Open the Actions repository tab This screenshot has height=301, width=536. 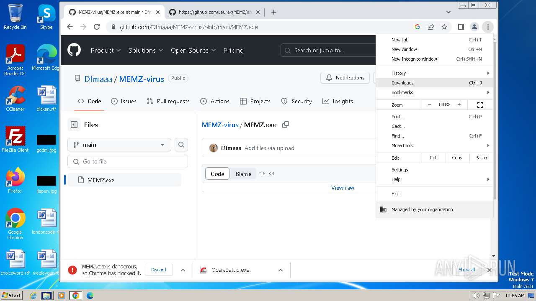(215, 101)
